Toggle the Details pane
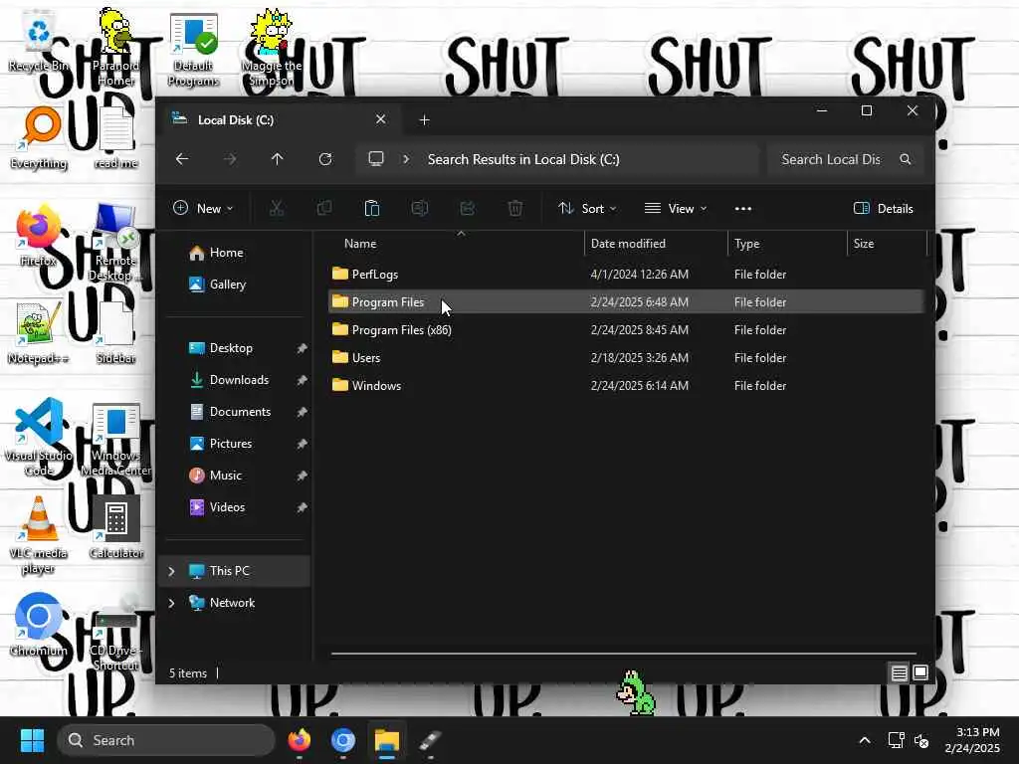This screenshot has width=1019, height=764. pyautogui.click(x=884, y=209)
